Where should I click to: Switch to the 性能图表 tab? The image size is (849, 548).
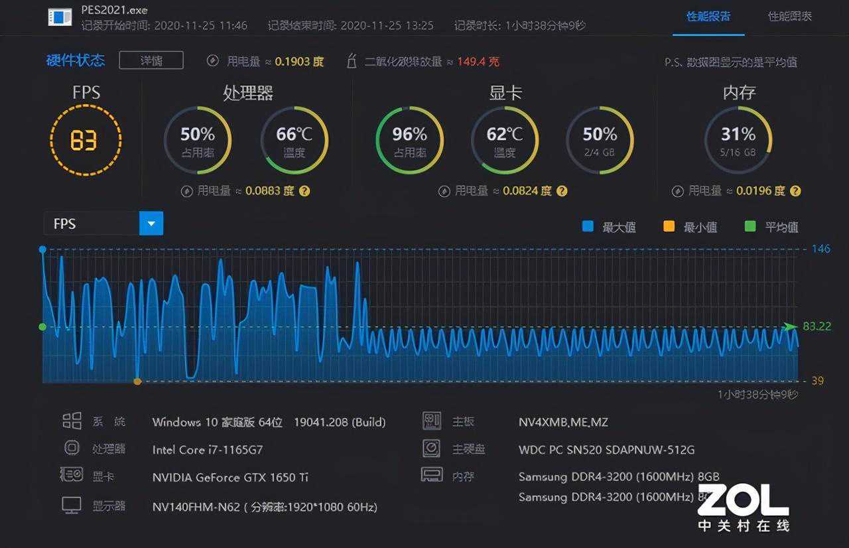coord(789,17)
